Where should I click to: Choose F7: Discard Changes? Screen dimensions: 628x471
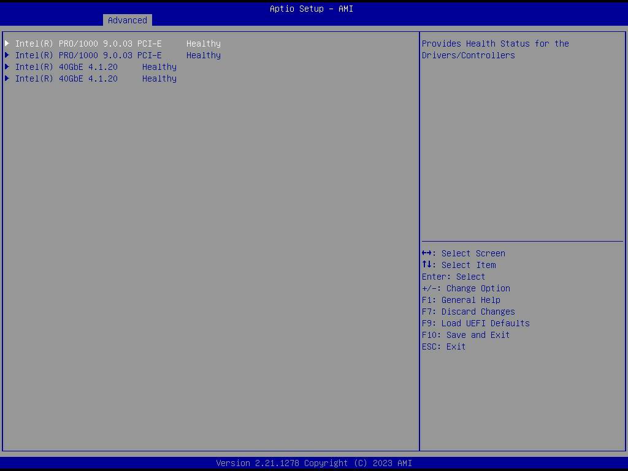click(x=468, y=312)
